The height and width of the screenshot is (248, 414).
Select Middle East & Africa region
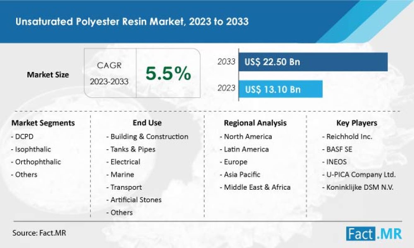pos(255,187)
